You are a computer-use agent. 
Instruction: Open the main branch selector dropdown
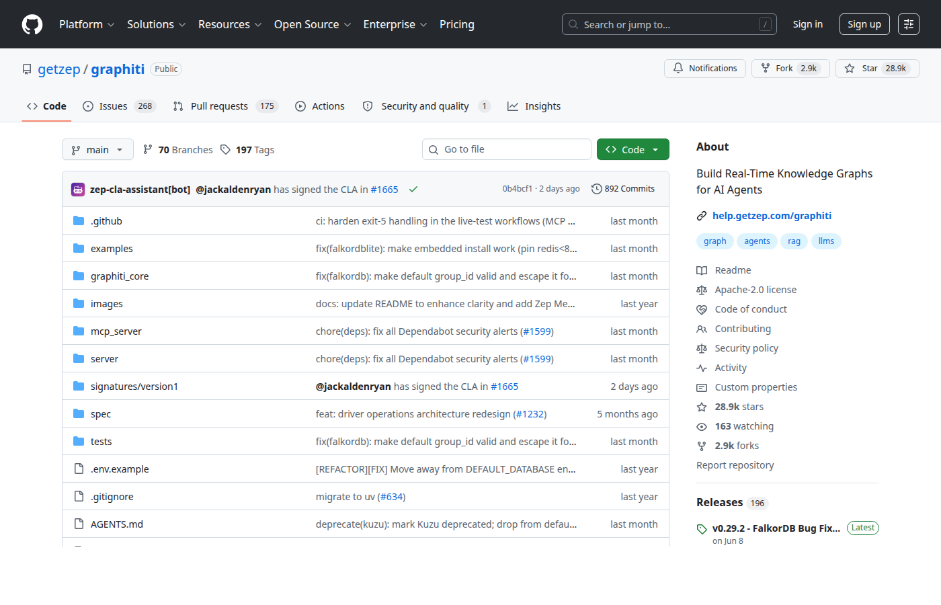click(97, 149)
